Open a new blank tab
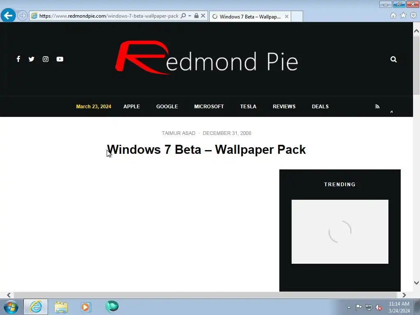Image resolution: width=420 pixels, height=315 pixels. (297, 16)
